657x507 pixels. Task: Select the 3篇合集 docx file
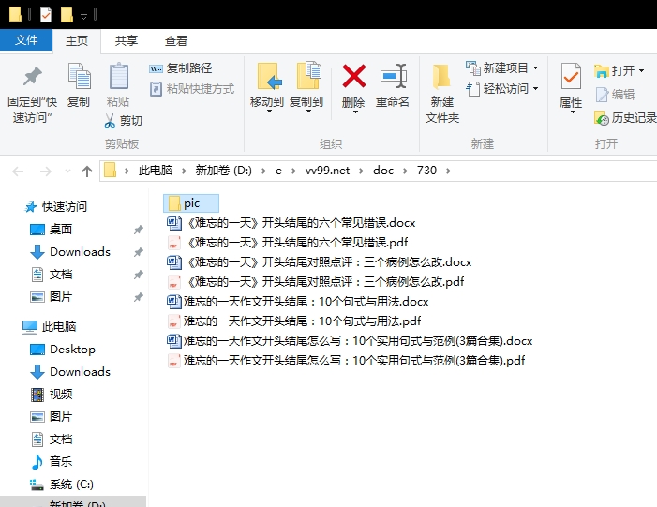click(x=350, y=341)
